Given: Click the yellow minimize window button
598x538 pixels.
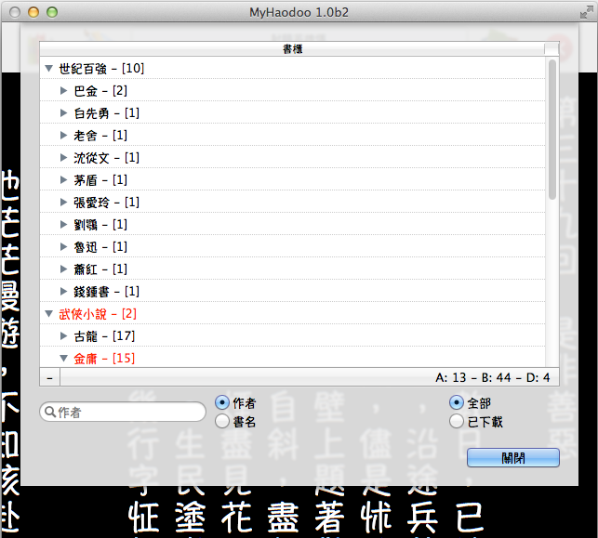Looking at the screenshot, I should 33,12.
